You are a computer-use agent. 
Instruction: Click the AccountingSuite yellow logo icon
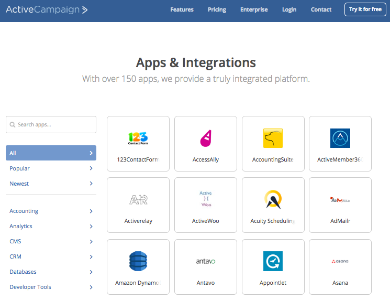(273, 138)
